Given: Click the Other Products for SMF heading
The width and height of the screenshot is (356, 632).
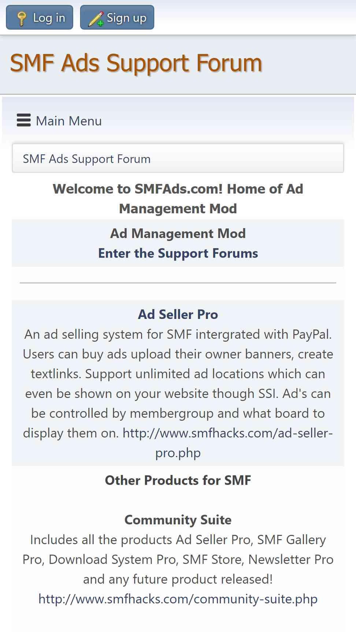Looking at the screenshot, I should 178,480.
